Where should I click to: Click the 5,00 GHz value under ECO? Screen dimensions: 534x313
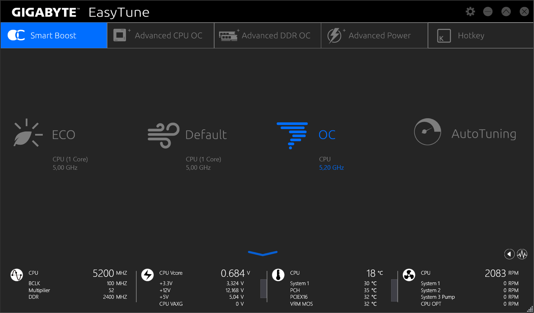65,168
